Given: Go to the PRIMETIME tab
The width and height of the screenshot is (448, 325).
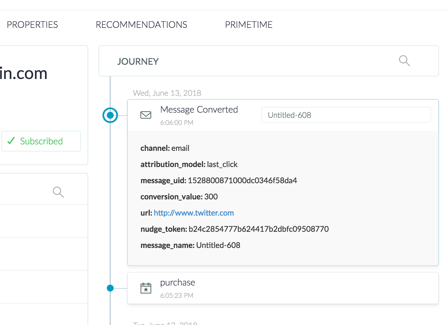Looking at the screenshot, I should point(249,25).
